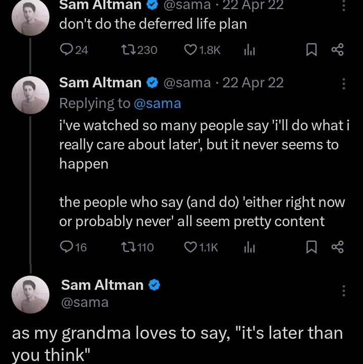Open the 'Replying to @sama' mention link
The height and width of the screenshot is (364, 363).
point(157,103)
